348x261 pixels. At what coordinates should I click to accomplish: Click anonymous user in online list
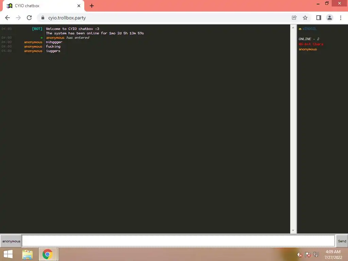pyautogui.click(x=308, y=49)
